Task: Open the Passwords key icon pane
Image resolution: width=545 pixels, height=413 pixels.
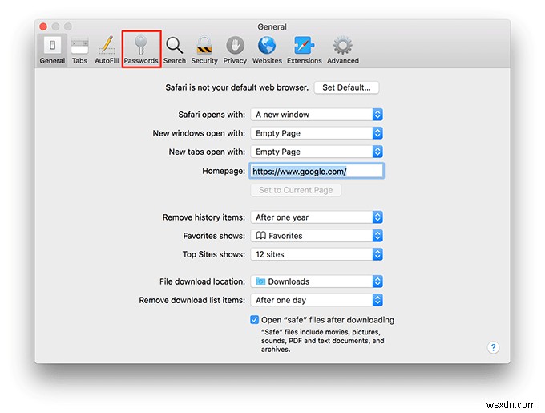Action: (x=141, y=51)
